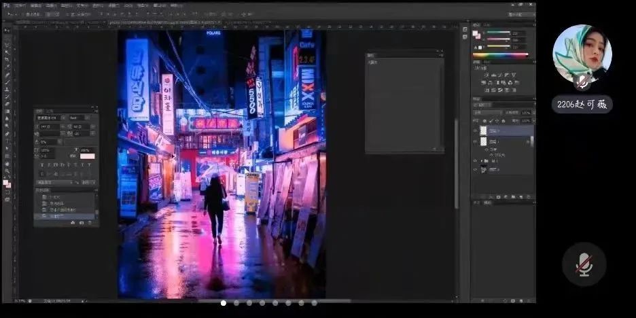Image resolution: width=636 pixels, height=318 pixels.
Task: Click the trash icon in History panel
Action: tap(91, 223)
